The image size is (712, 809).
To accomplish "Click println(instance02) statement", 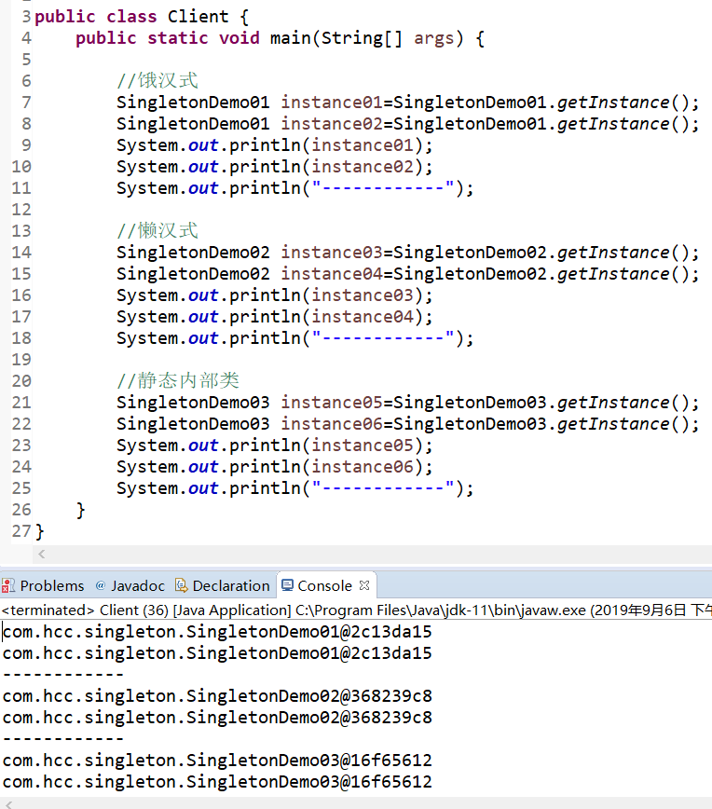I will click(275, 167).
